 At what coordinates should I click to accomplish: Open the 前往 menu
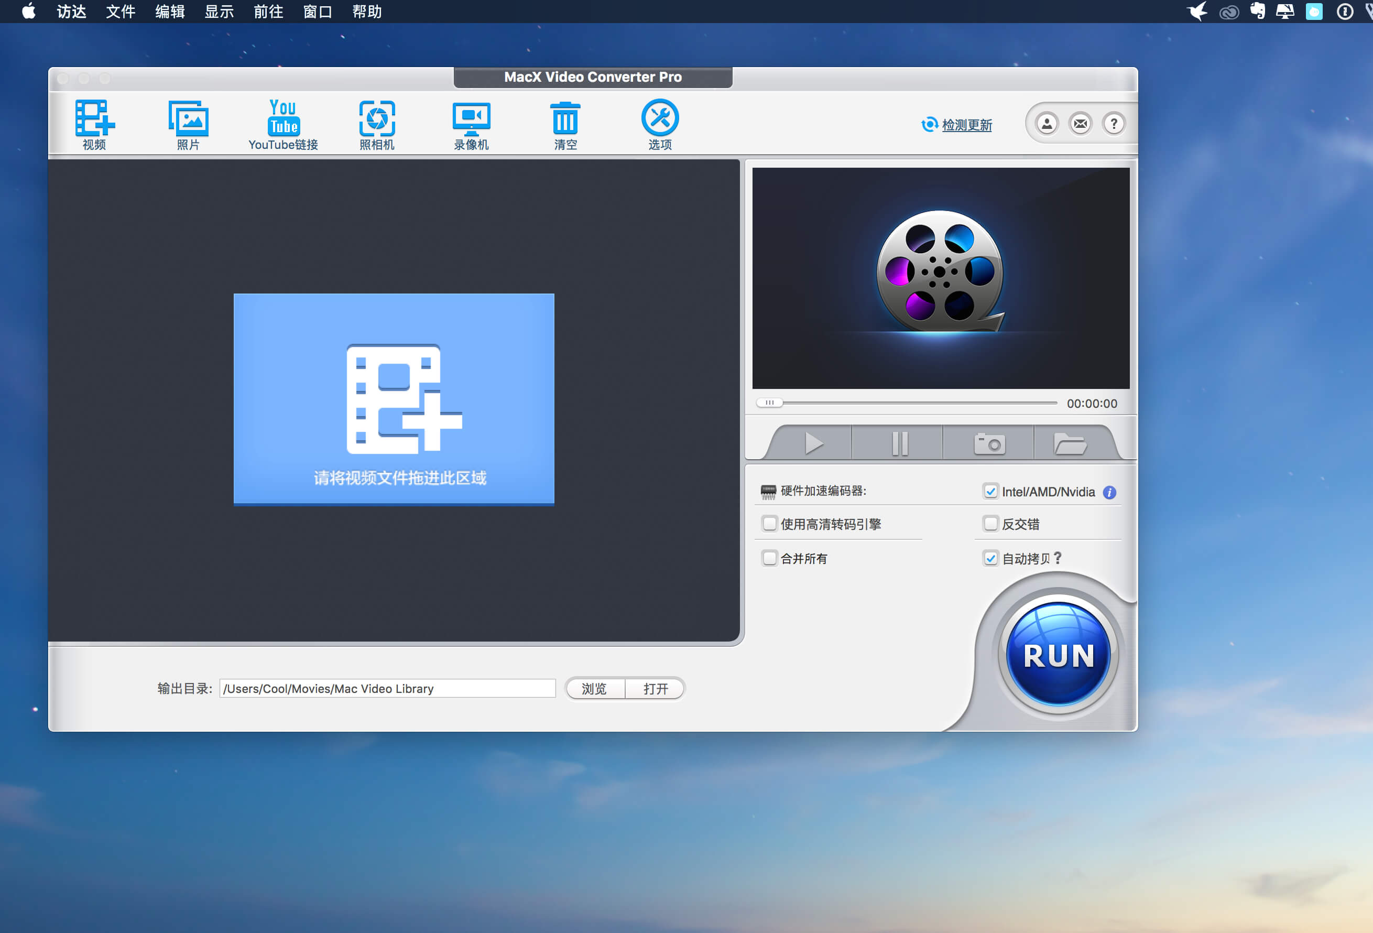coord(268,11)
